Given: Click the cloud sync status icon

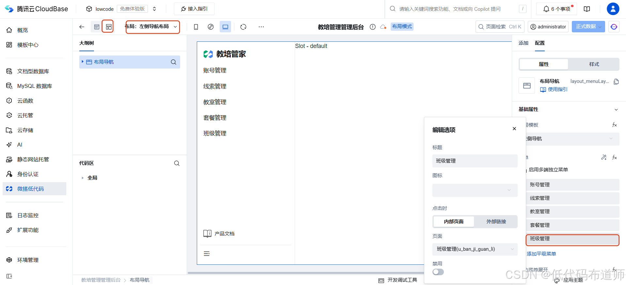Looking at the screenshot, I should 383,27.
